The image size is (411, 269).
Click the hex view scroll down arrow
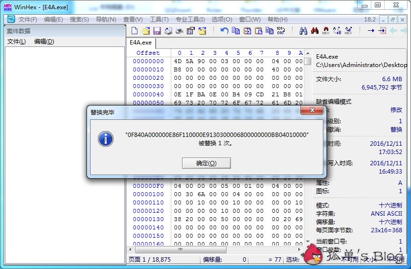(308, 241)
